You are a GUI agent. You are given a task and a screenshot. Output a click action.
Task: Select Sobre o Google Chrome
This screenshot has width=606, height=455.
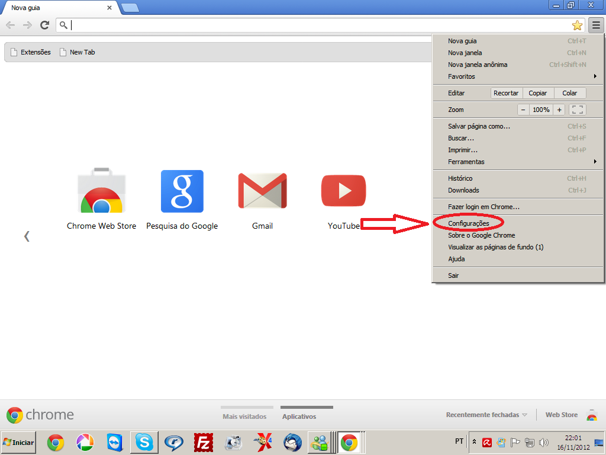(x=517, y=235)
